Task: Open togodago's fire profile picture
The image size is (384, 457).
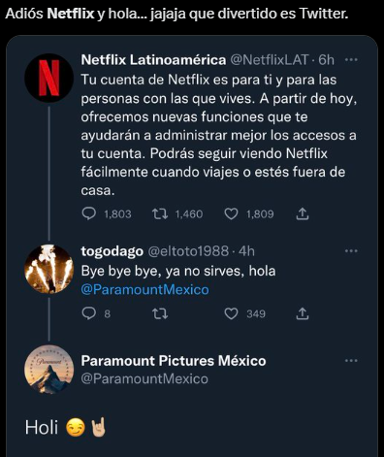Action: point(49,269)
